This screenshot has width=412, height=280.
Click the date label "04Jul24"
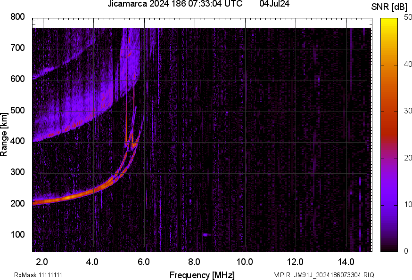tap(274, 4)
